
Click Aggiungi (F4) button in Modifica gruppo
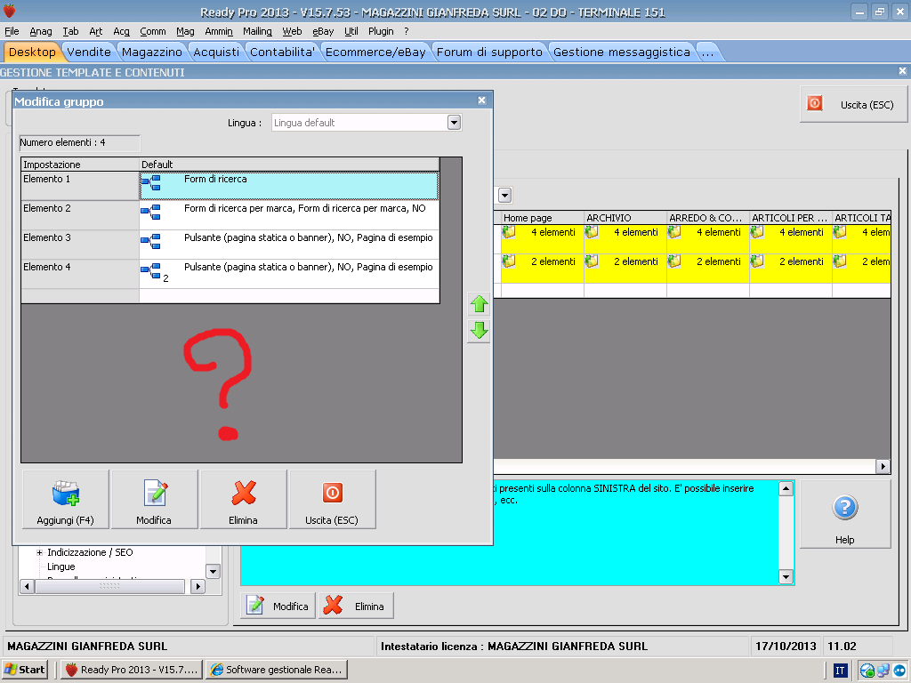point(66,500)
